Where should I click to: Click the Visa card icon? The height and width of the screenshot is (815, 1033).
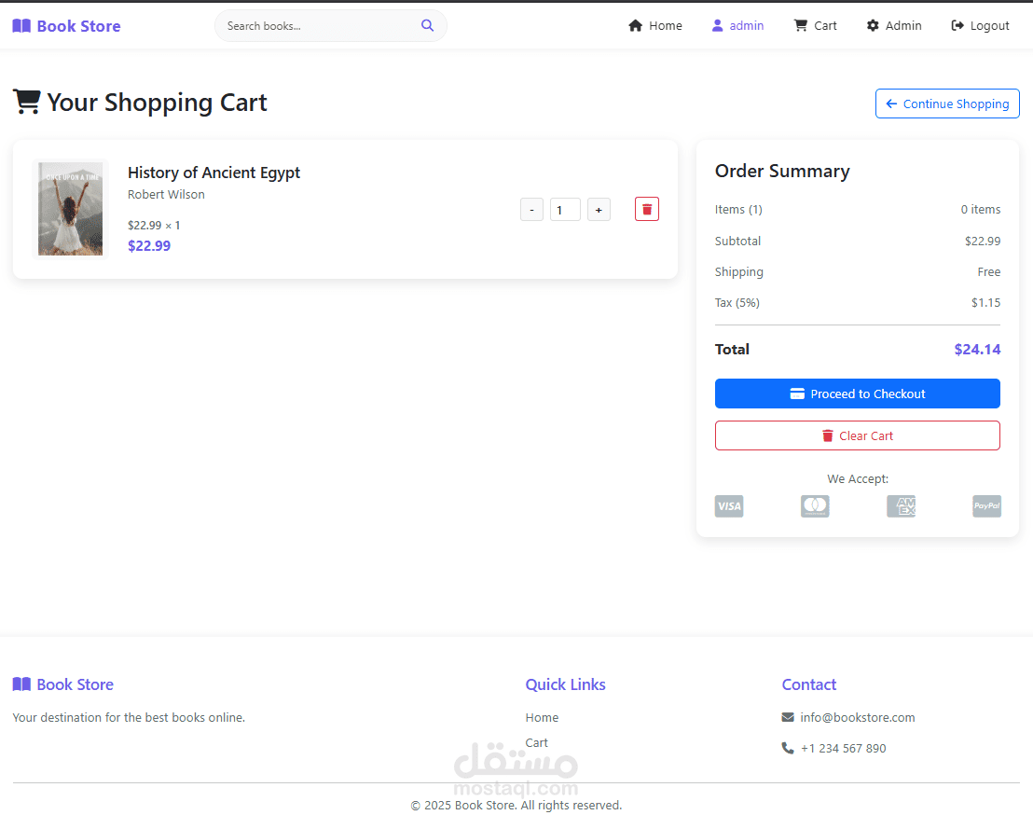pyautogui.click(x=729, y=506)
